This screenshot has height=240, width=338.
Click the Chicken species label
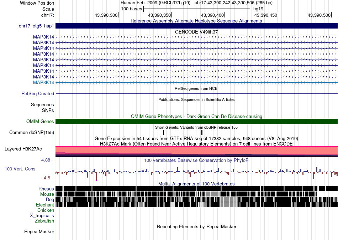pos(46,210)
